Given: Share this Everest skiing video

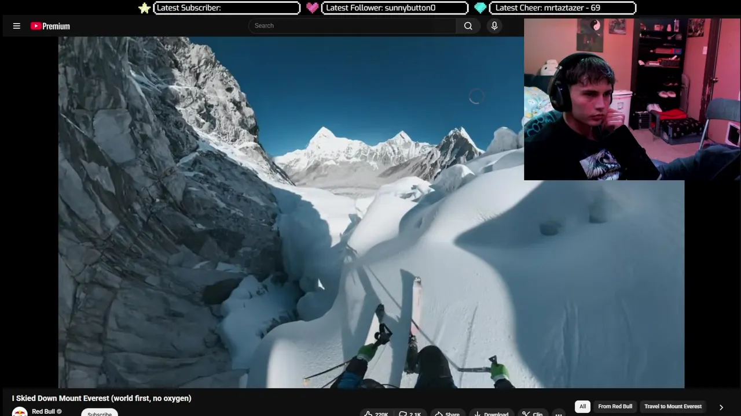Looking at the screenshot, I should coord(447,414).
